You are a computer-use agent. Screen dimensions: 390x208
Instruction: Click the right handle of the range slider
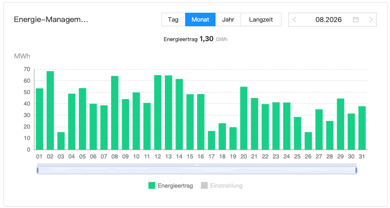pos(357,170)
